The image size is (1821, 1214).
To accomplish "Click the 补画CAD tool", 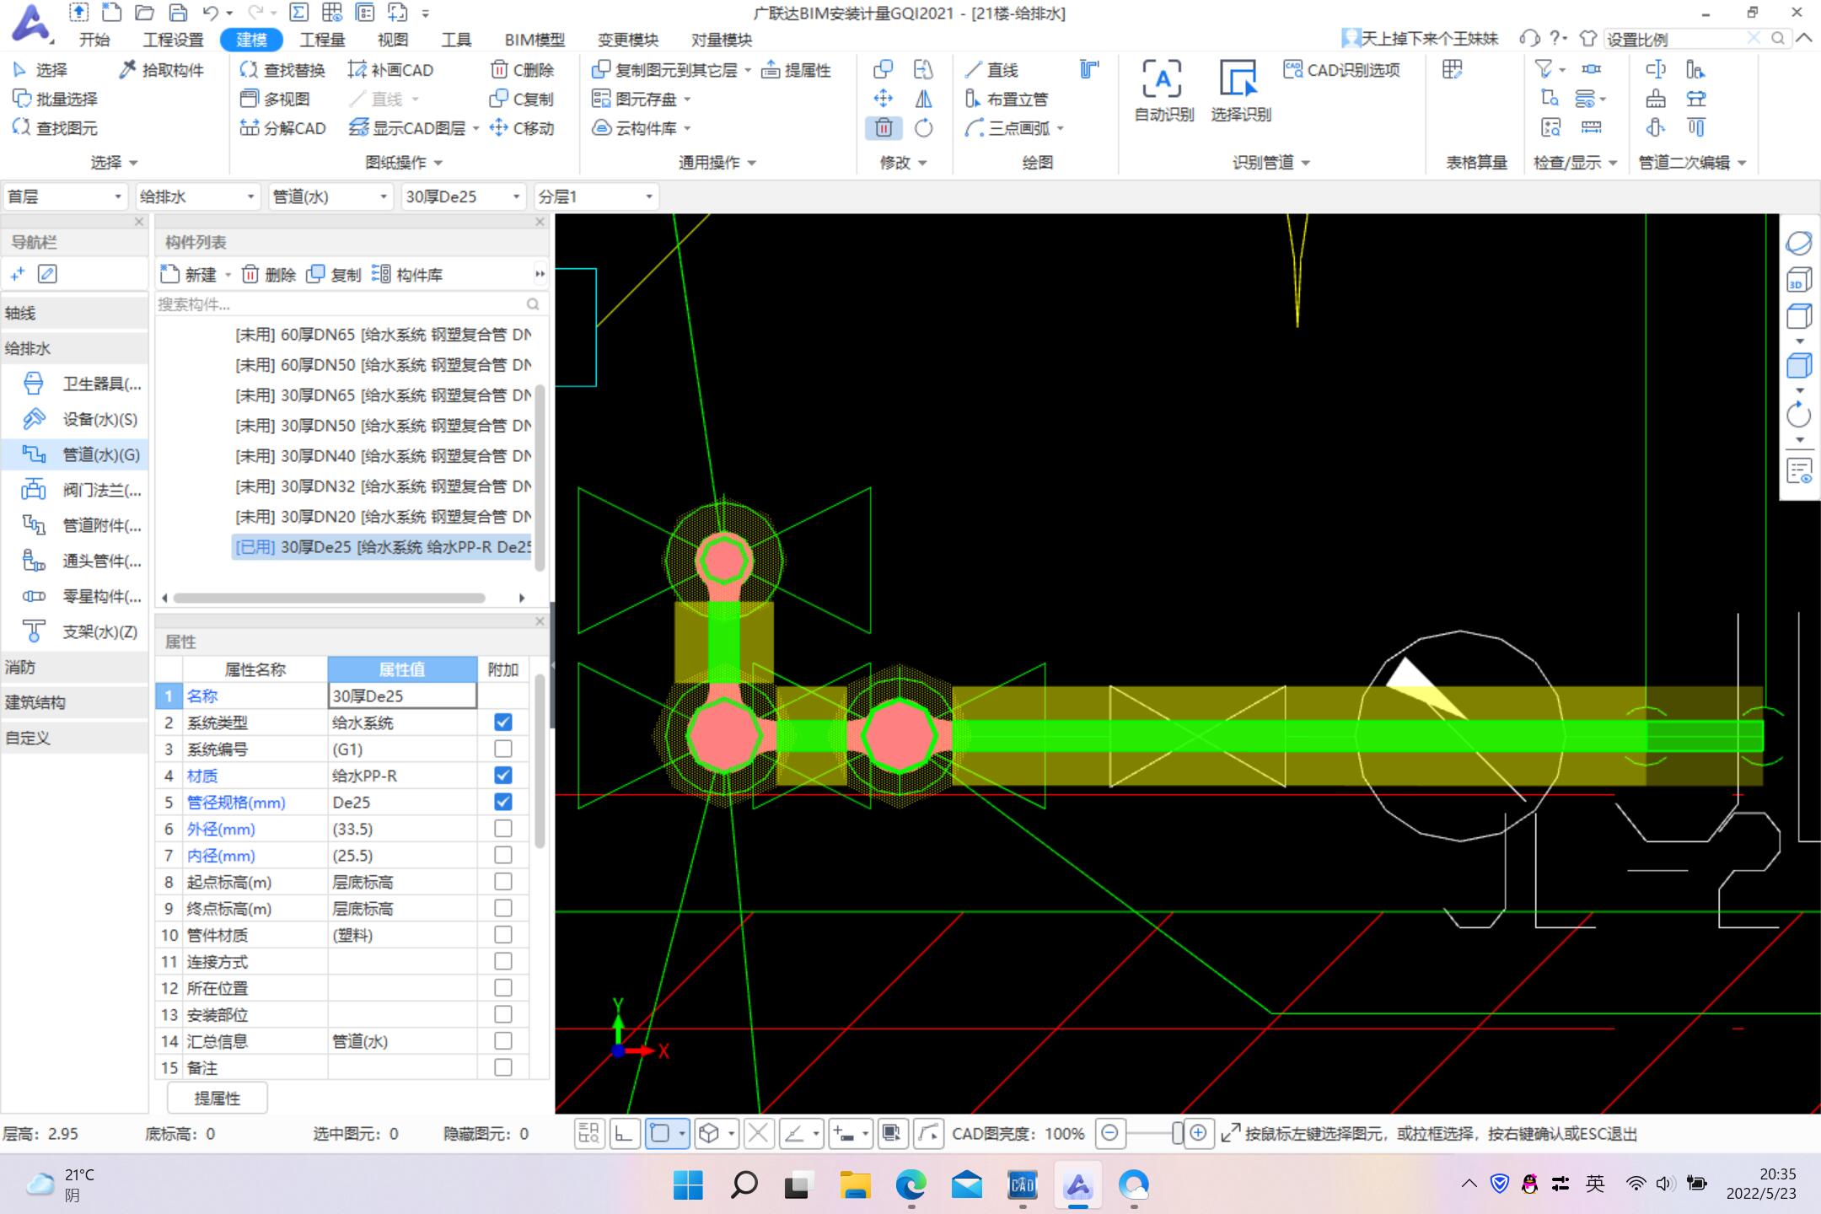I will [391, 70].
